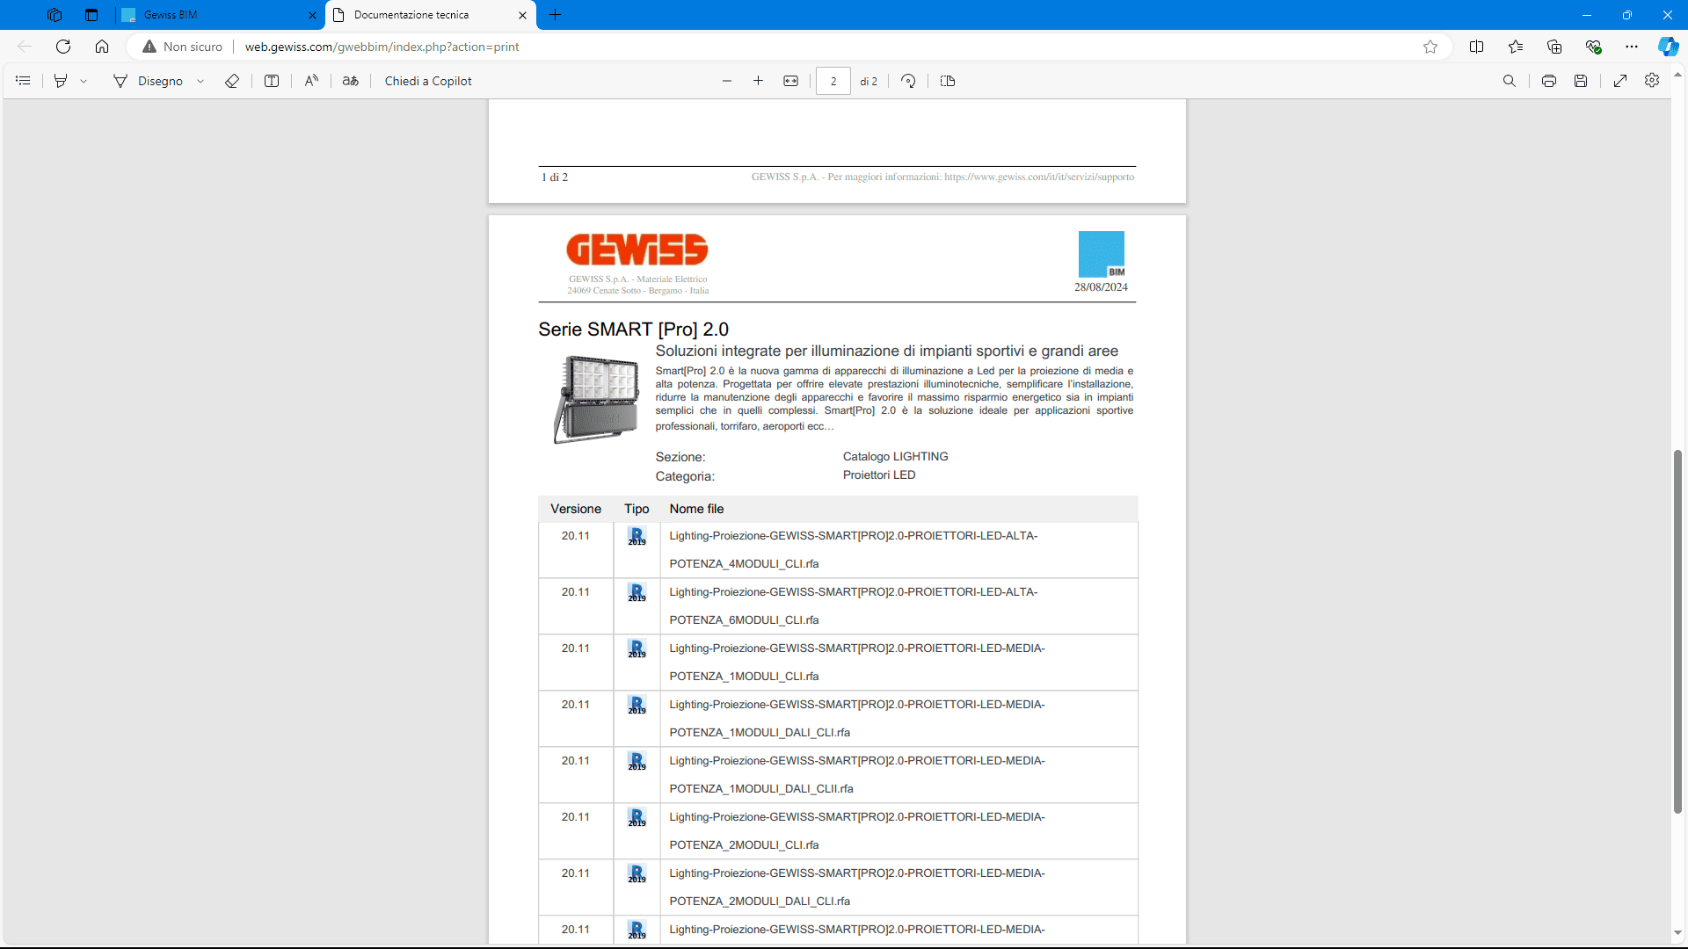The height and width of the screenshot is (949, 1688).
Task: Expand the Disegno options dropdown arrow
Action: 200,81
